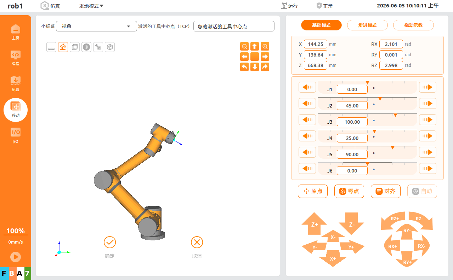This screenshot has width=453, height=280.
Task: Rotate view with the curved left arrow
Action: (244, 67)
